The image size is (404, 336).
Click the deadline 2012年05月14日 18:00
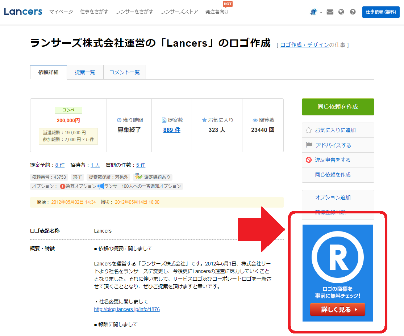coord(137,202)
